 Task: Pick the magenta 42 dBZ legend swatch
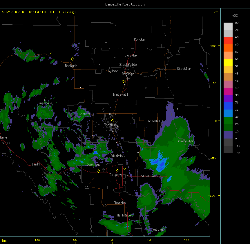(x=228, y=91)
